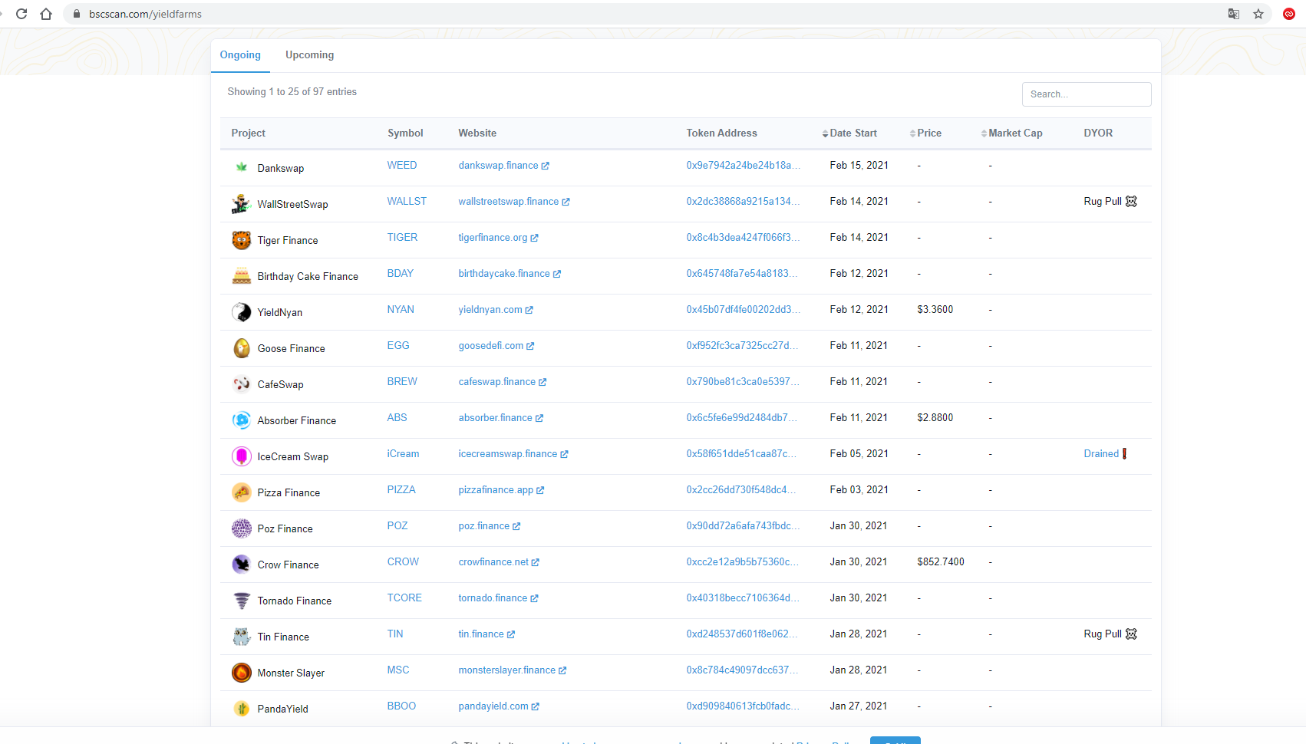Click the YieldNyan logo icon
The height and width of the screenshot is (744, 1306).
[x=242, y=312]
